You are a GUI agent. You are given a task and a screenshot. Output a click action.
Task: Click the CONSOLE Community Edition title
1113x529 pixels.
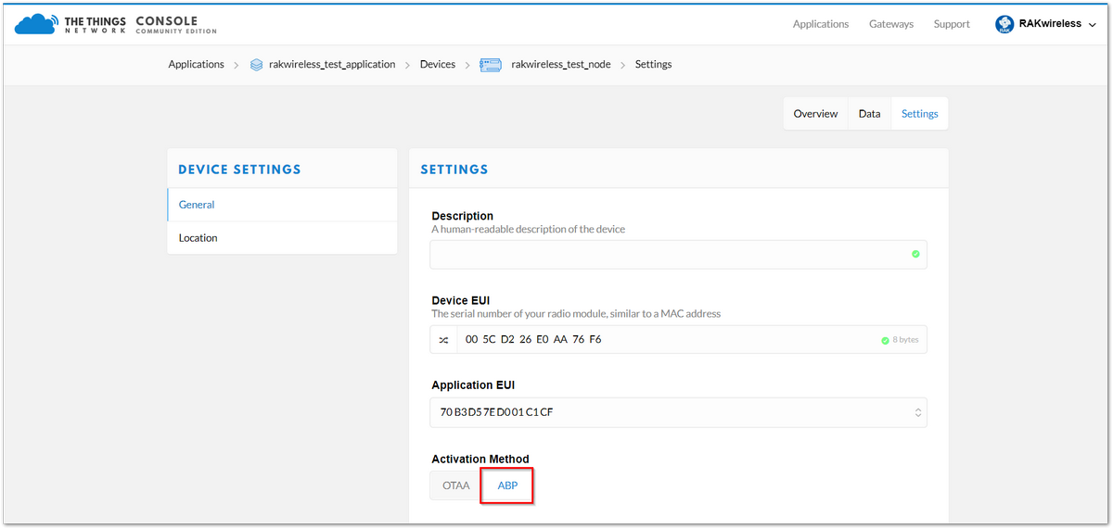(176, 25)
